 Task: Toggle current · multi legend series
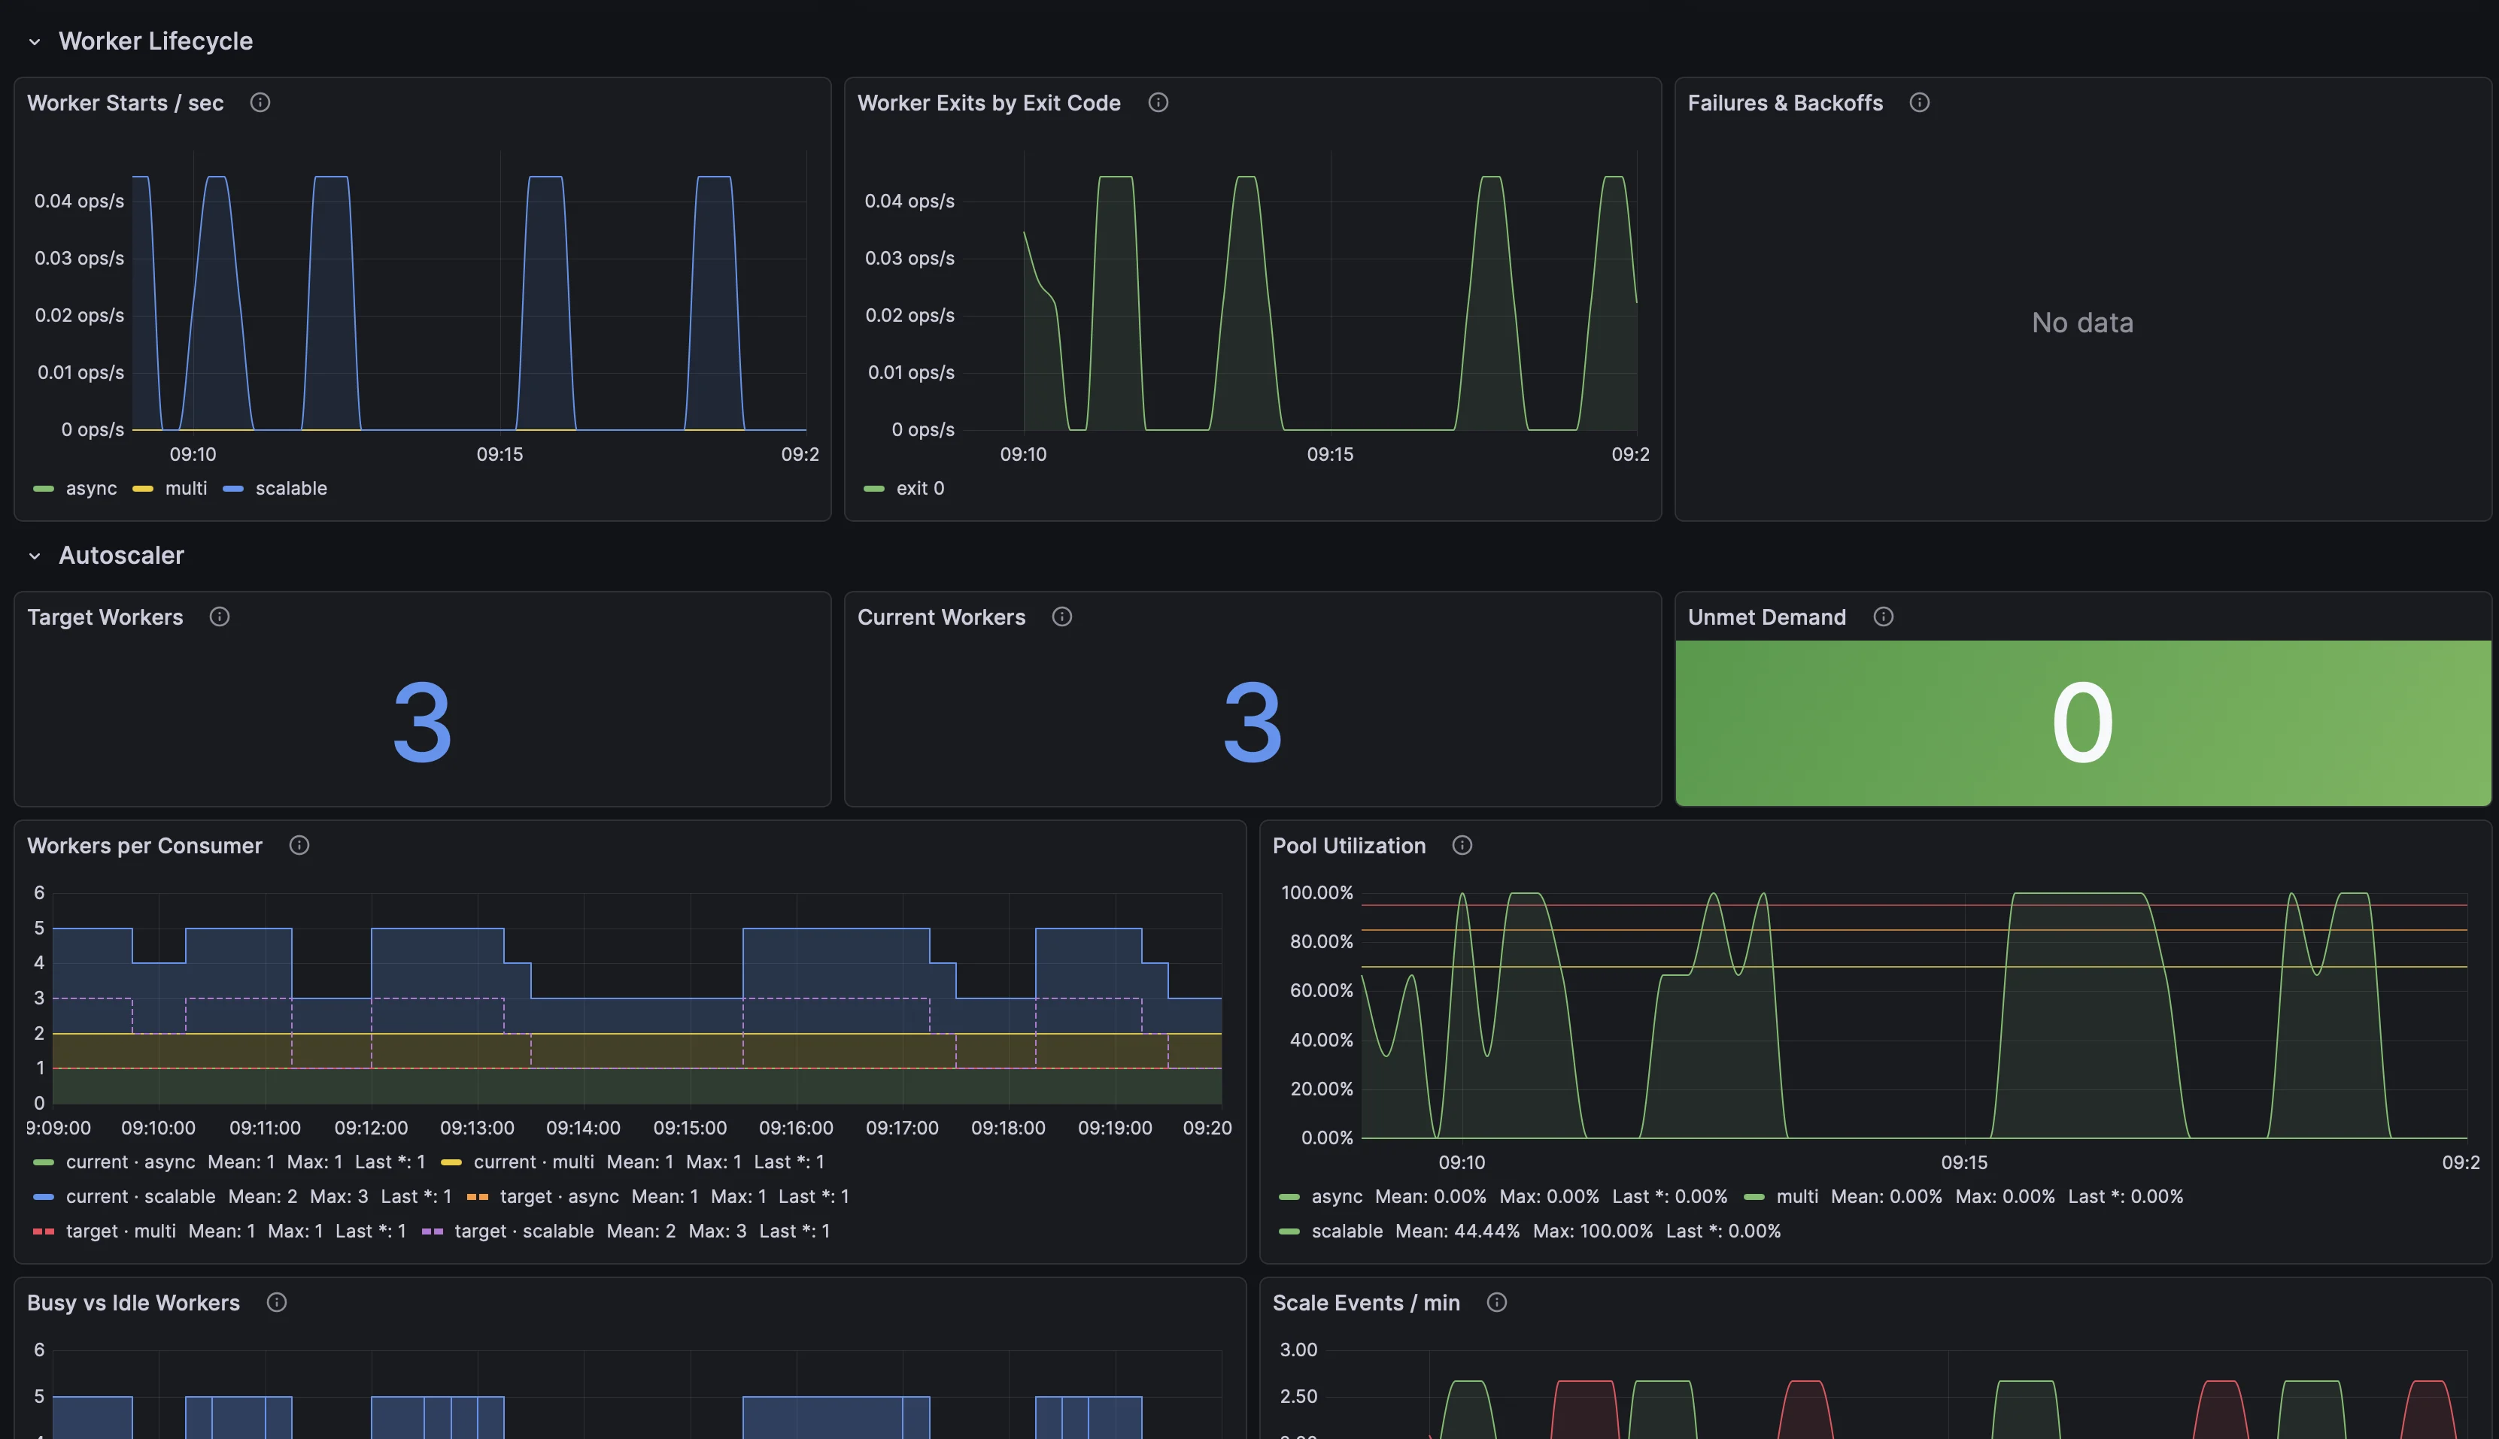click(x=534, y=1162)
